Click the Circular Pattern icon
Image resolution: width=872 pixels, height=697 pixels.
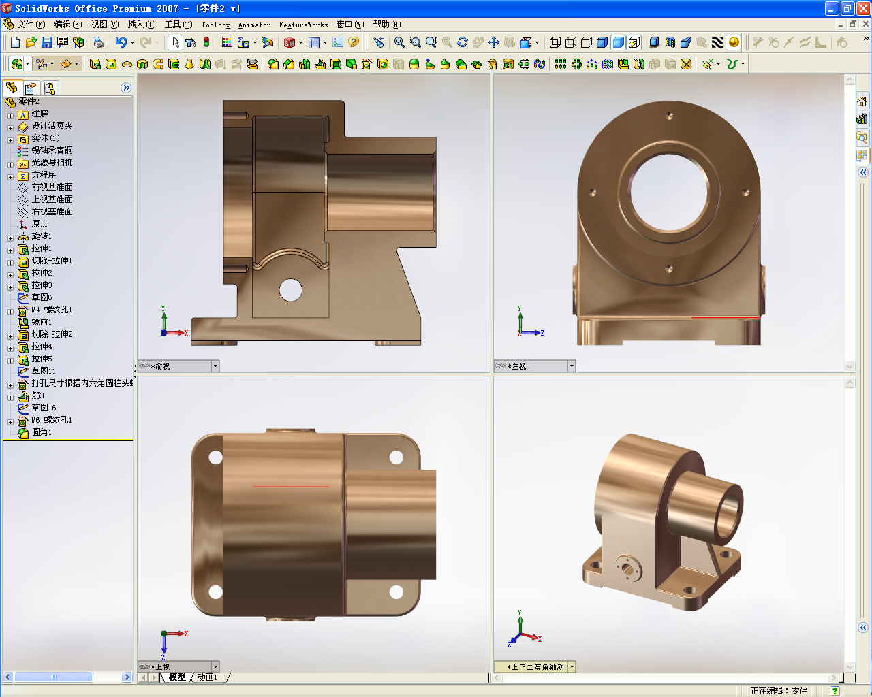click(576, 64)
